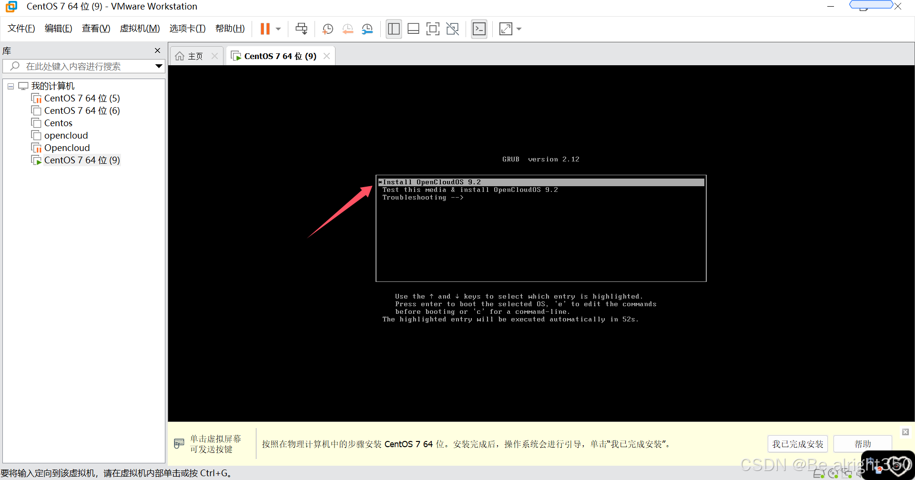Enter full screen mode
915x480 pixels.
click(433, 29)
